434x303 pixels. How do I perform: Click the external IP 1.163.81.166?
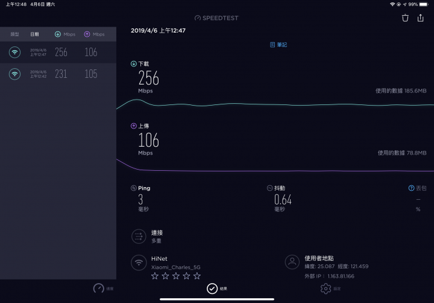[341, 276]
